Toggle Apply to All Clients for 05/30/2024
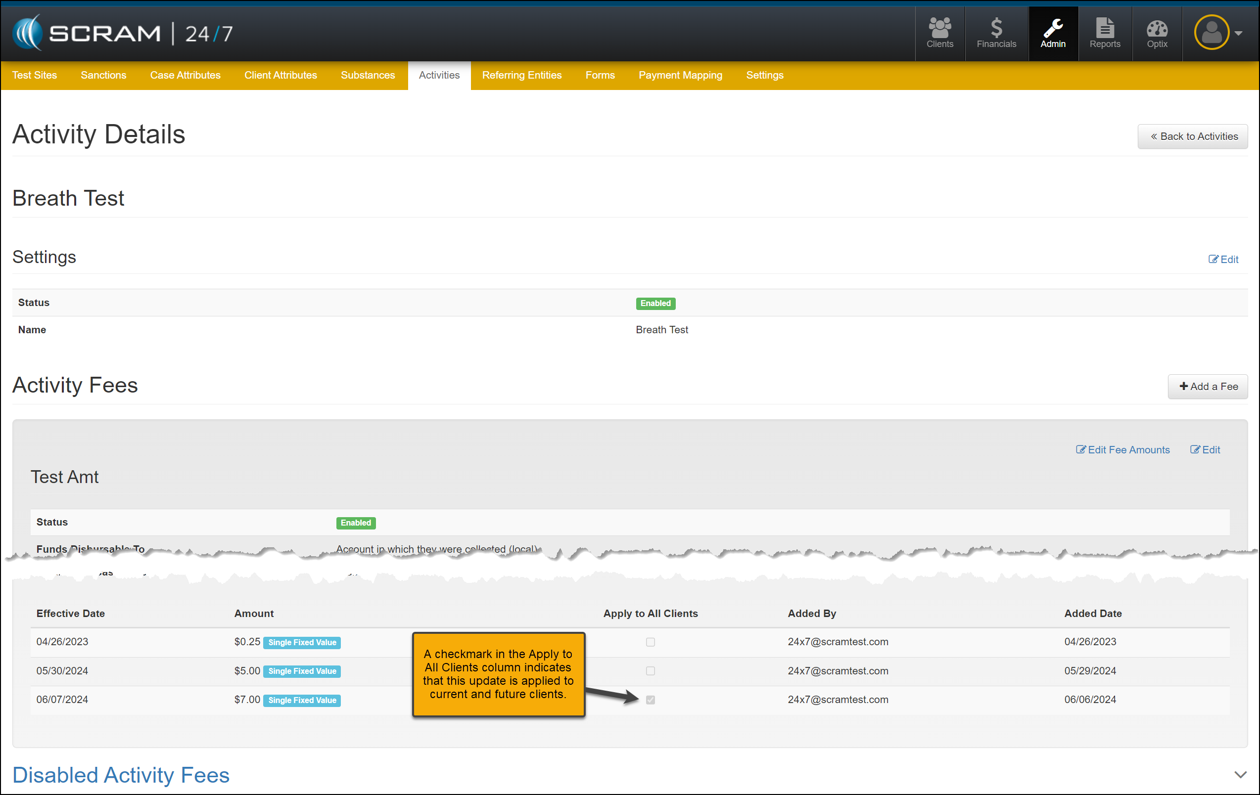The width and height of the screenshot is (1260, 795). (650, 670)
